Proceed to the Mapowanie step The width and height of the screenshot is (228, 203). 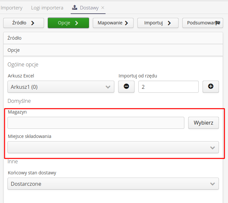(113, 23)
